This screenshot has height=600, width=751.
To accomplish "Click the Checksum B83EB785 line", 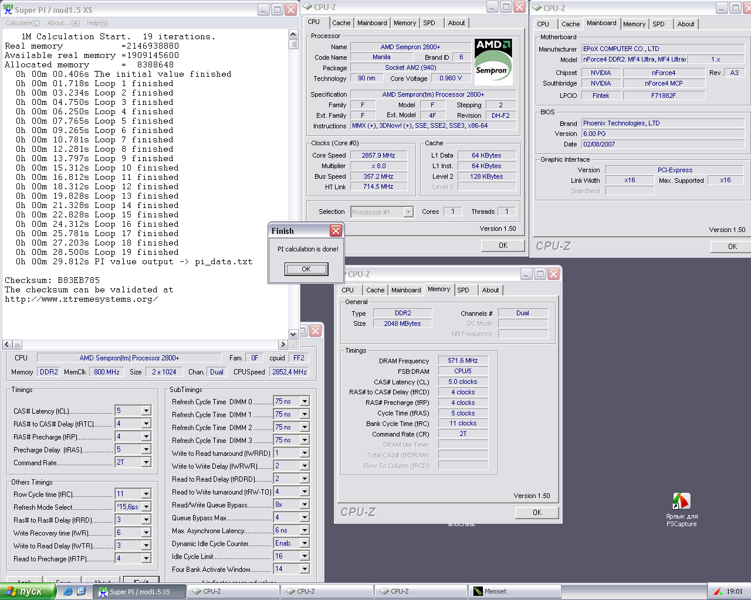I will pyautogui.click(x=52, y=281).
